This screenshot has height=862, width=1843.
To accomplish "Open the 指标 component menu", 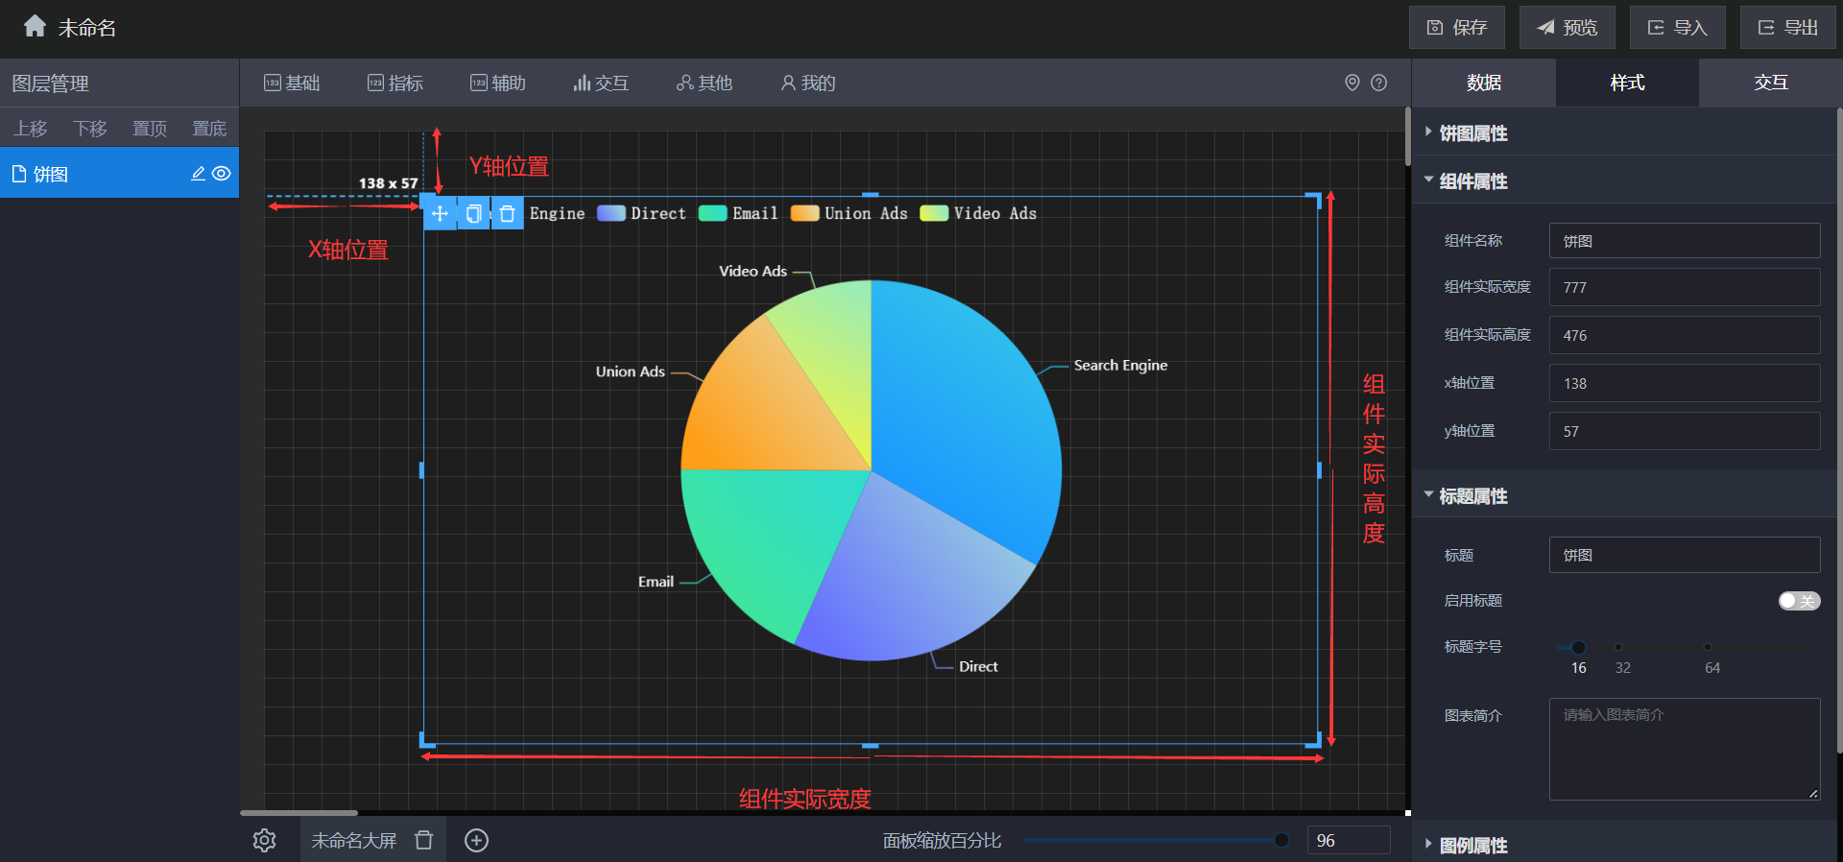I will (x=395, y=84).
